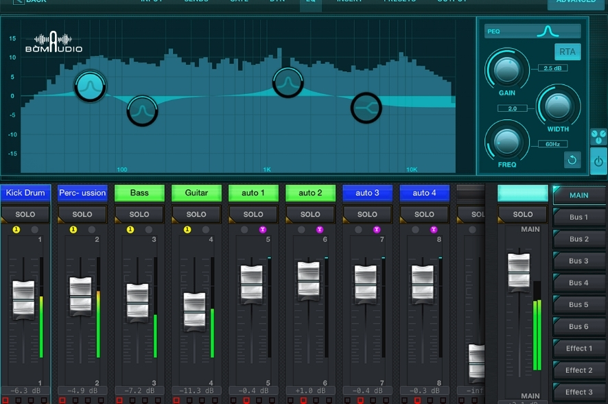Click the Guitar channel fader handle
This screenshot has width=608, height=404.
pos(195,311)
